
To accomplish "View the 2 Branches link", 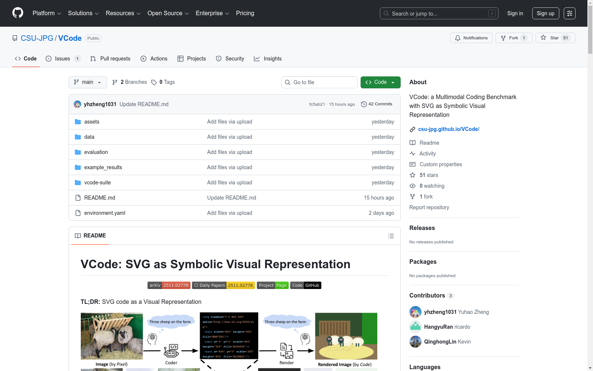I will (x=130, y=82).
